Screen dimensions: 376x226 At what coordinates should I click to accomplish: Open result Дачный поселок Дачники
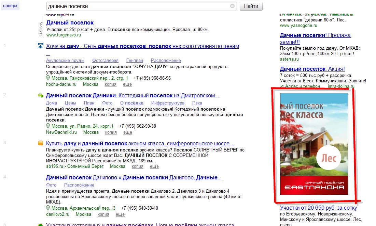coord(133,96)
